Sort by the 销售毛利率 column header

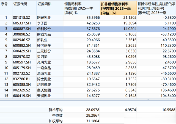pyautogui.click(x=81, y=8)
